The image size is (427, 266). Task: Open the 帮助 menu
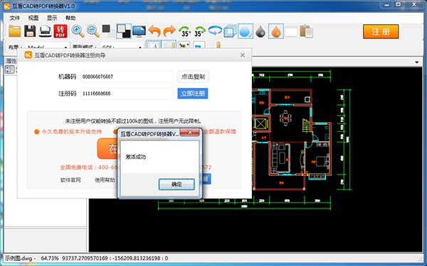(x=70, y=18)
